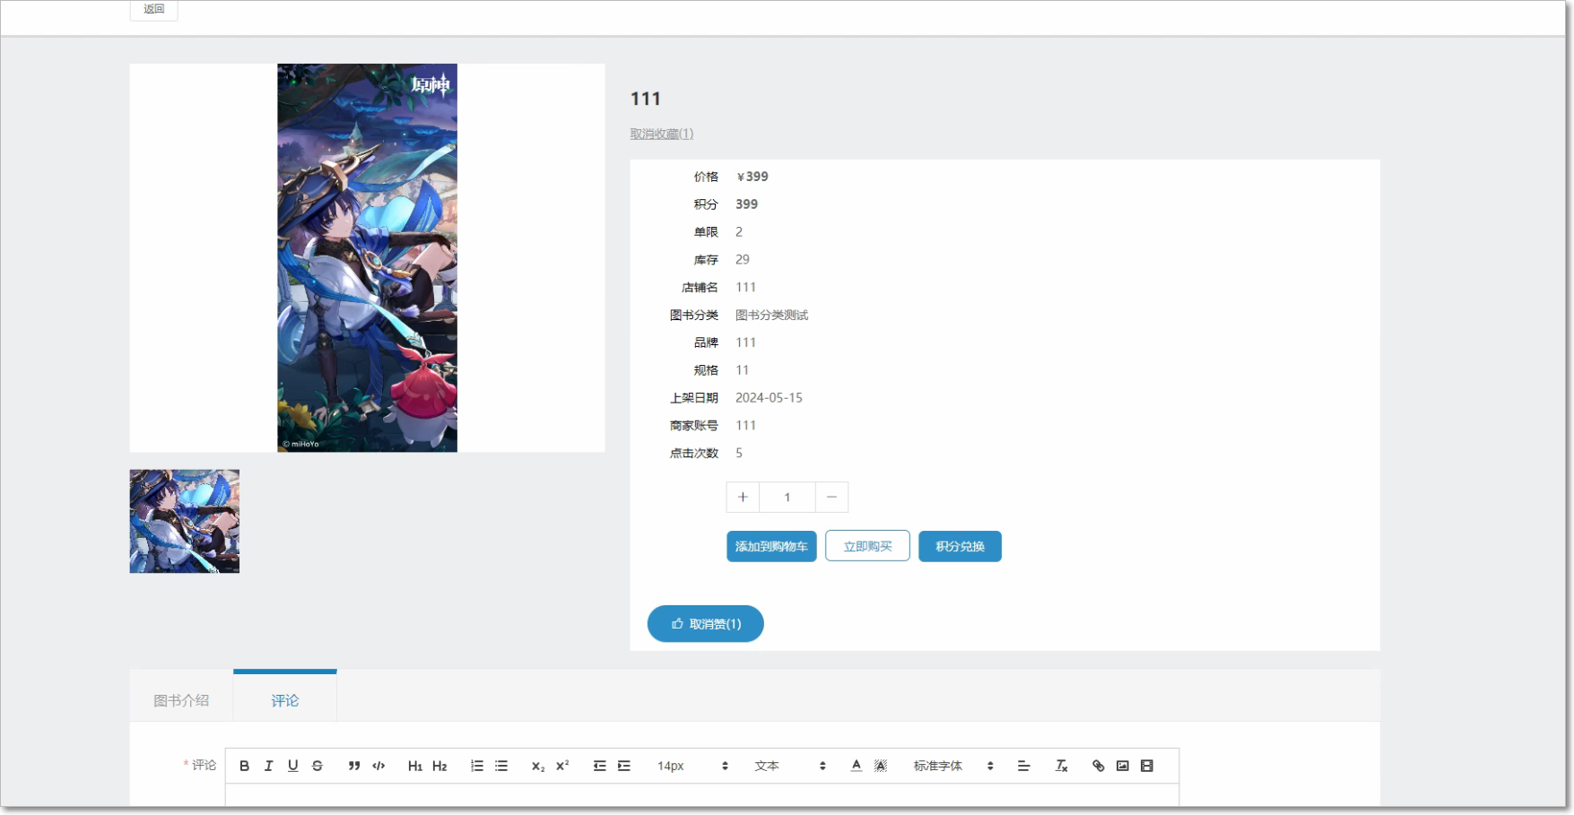Click the large product cover image
1574x815 pixels.
[x=367, y=257]
